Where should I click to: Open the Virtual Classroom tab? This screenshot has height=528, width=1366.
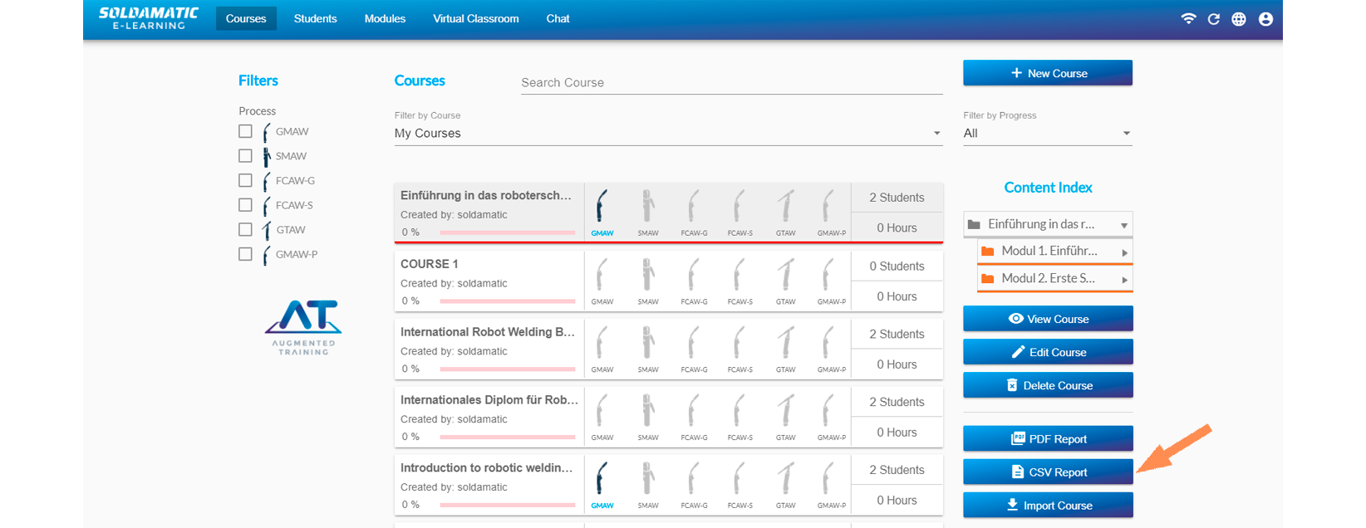click(x=475, y=18)
